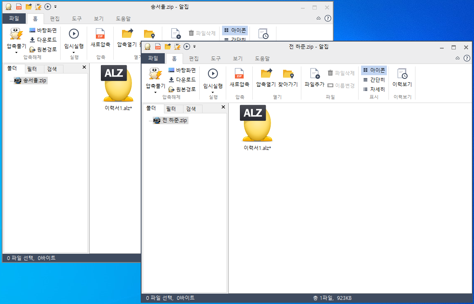Select 이력서1.alz file in 전 하준.zip window
The height and width of the screenshot is (304, 474).
pyautogui.click(x=257, y=127)
